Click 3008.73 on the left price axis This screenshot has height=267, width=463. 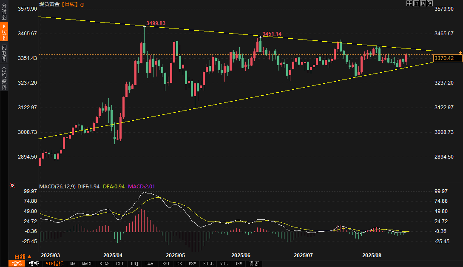[x=28, y=132]
